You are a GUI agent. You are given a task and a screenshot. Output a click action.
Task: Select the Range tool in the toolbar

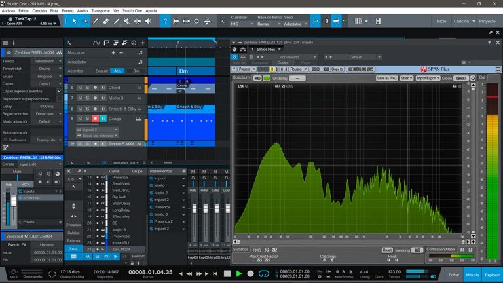click(x=85, y=21)
